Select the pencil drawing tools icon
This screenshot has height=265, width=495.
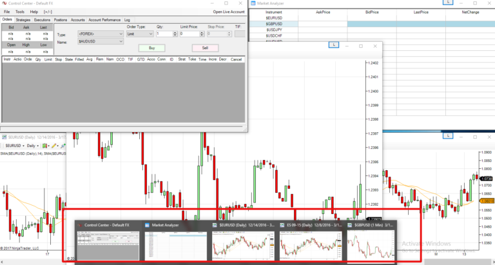click(55, 146)
